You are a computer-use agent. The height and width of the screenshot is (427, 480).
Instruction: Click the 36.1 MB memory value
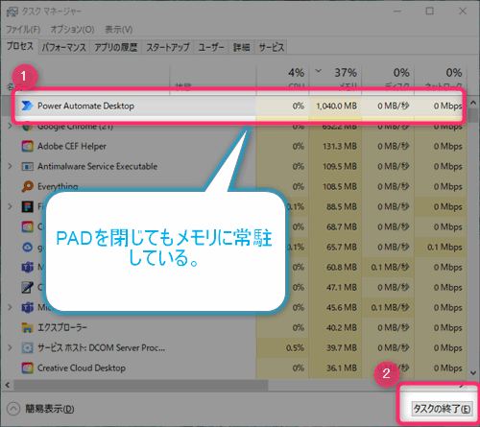click(342, 368)
